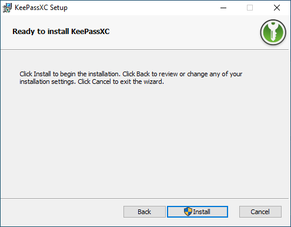Cancel to exit the setup wizard
The height and width of the screenshot is (227, 291).
260,212
